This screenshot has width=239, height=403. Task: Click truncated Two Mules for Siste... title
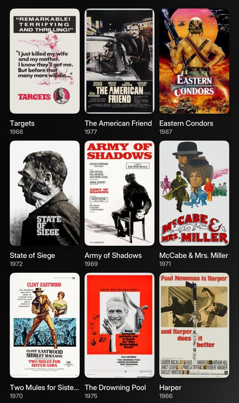click(x=44, y=388)
